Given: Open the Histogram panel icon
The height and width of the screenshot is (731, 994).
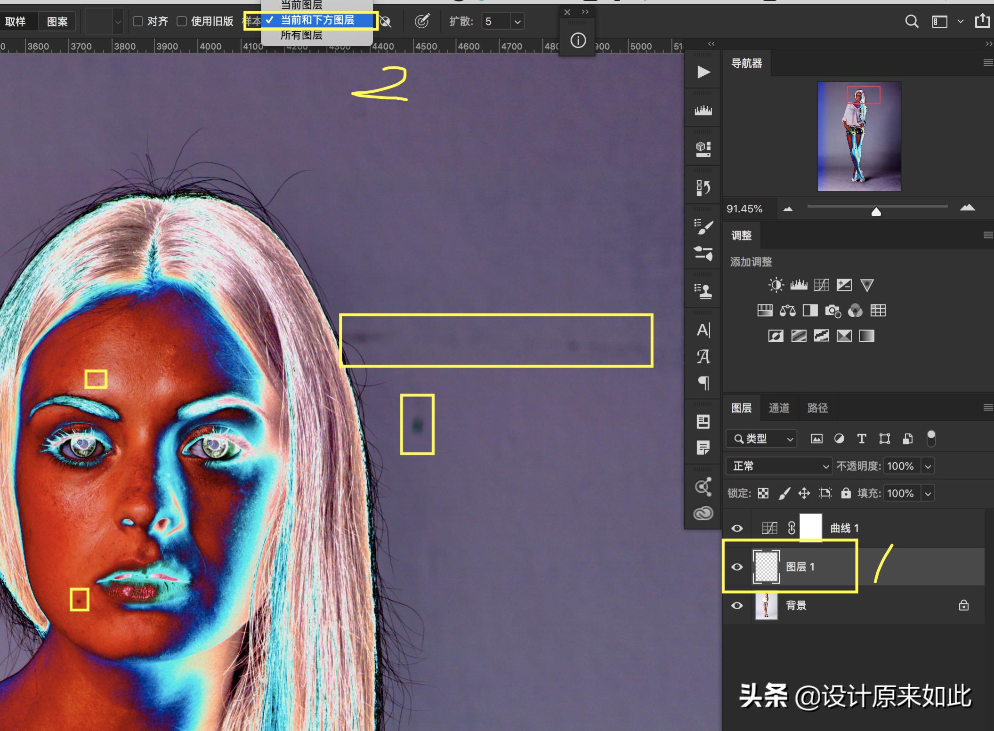Looking at the screenshot, I should 703,111.
